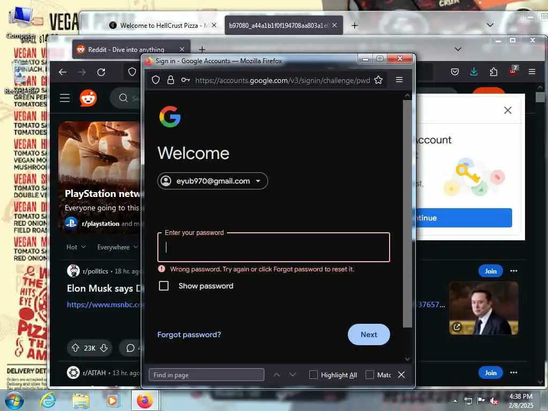
Task: Join the r/AITAH community
Action: [490, 372]
